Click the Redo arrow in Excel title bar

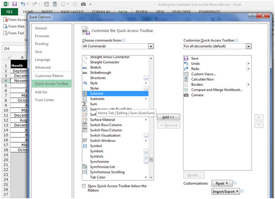pos(35,4)
